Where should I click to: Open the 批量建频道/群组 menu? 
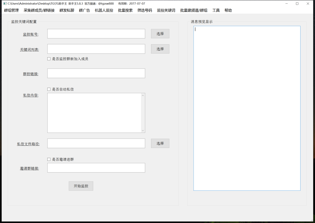point(194,10)
